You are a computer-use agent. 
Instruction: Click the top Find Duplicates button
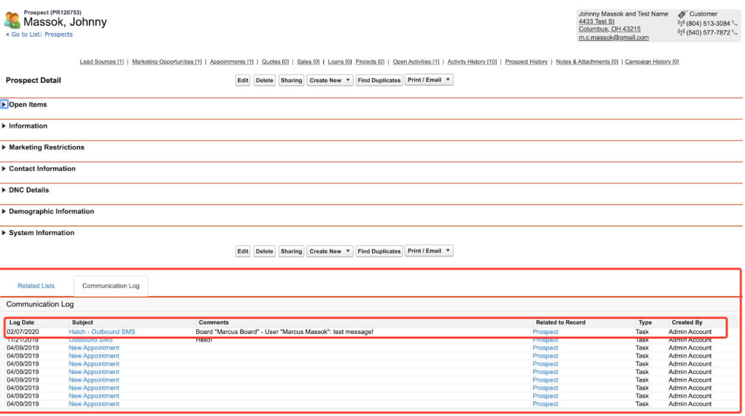[x=378, y=80]
